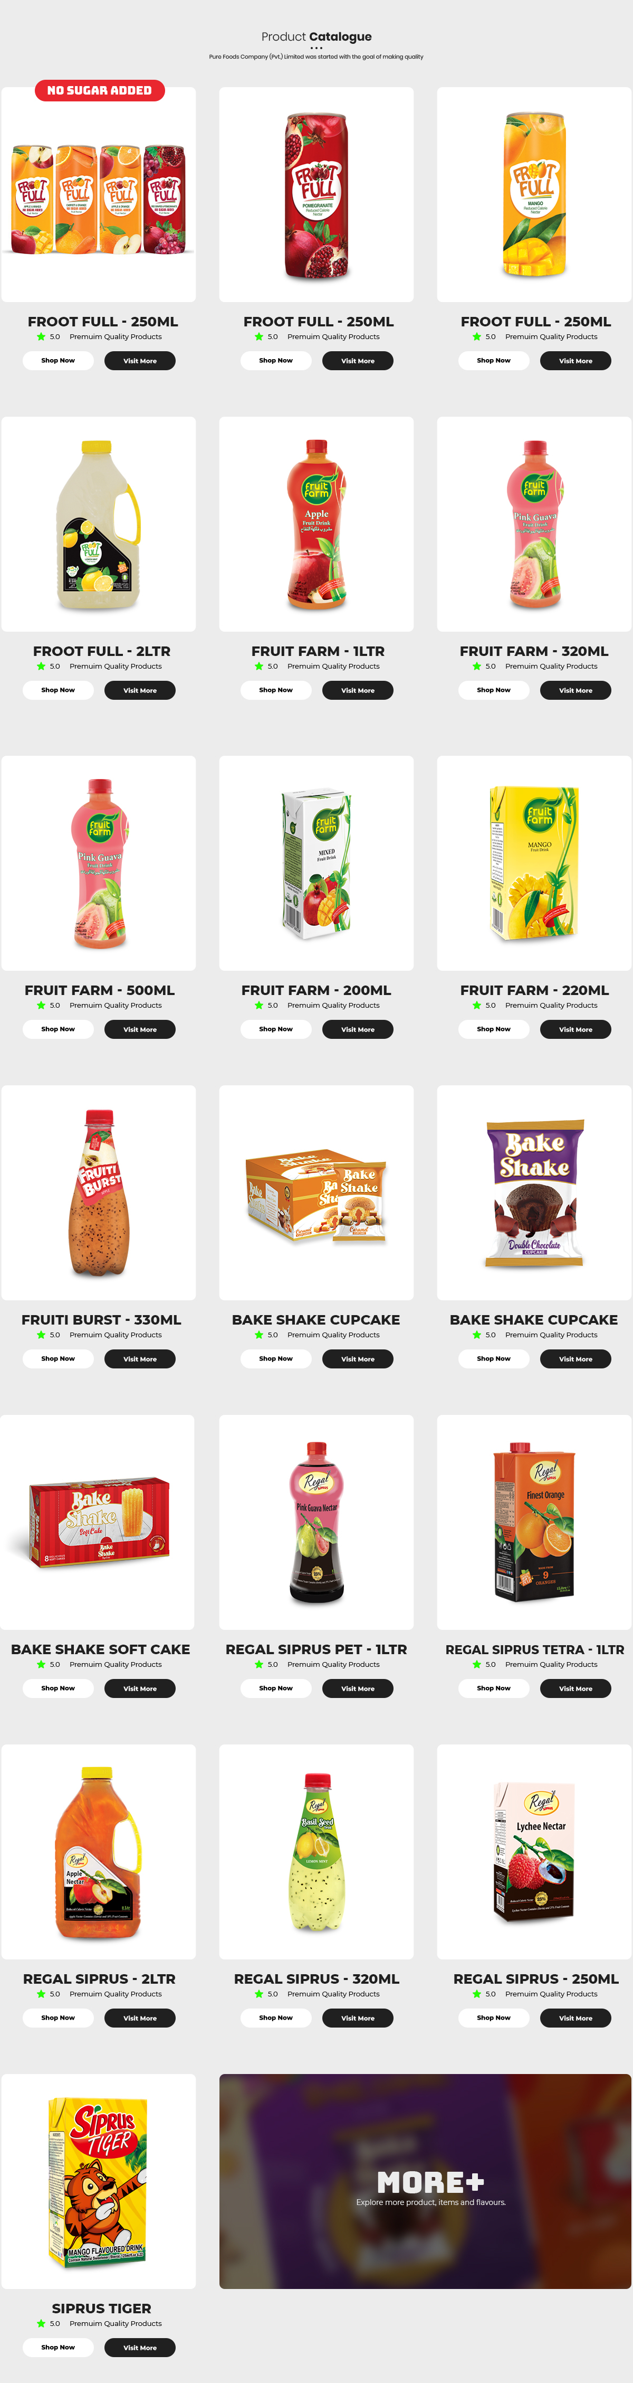Screen dimensions: 633x2383
Task: Open the Siprus Tiger mango drink image
Action: pos(99,2181)
